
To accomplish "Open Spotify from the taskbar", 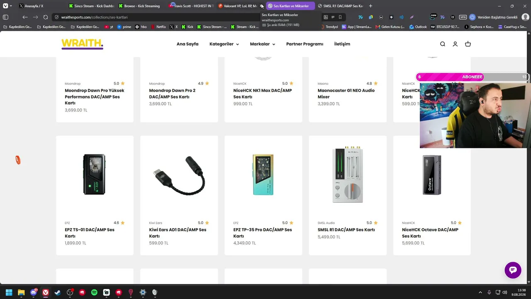I will (94, 292).
